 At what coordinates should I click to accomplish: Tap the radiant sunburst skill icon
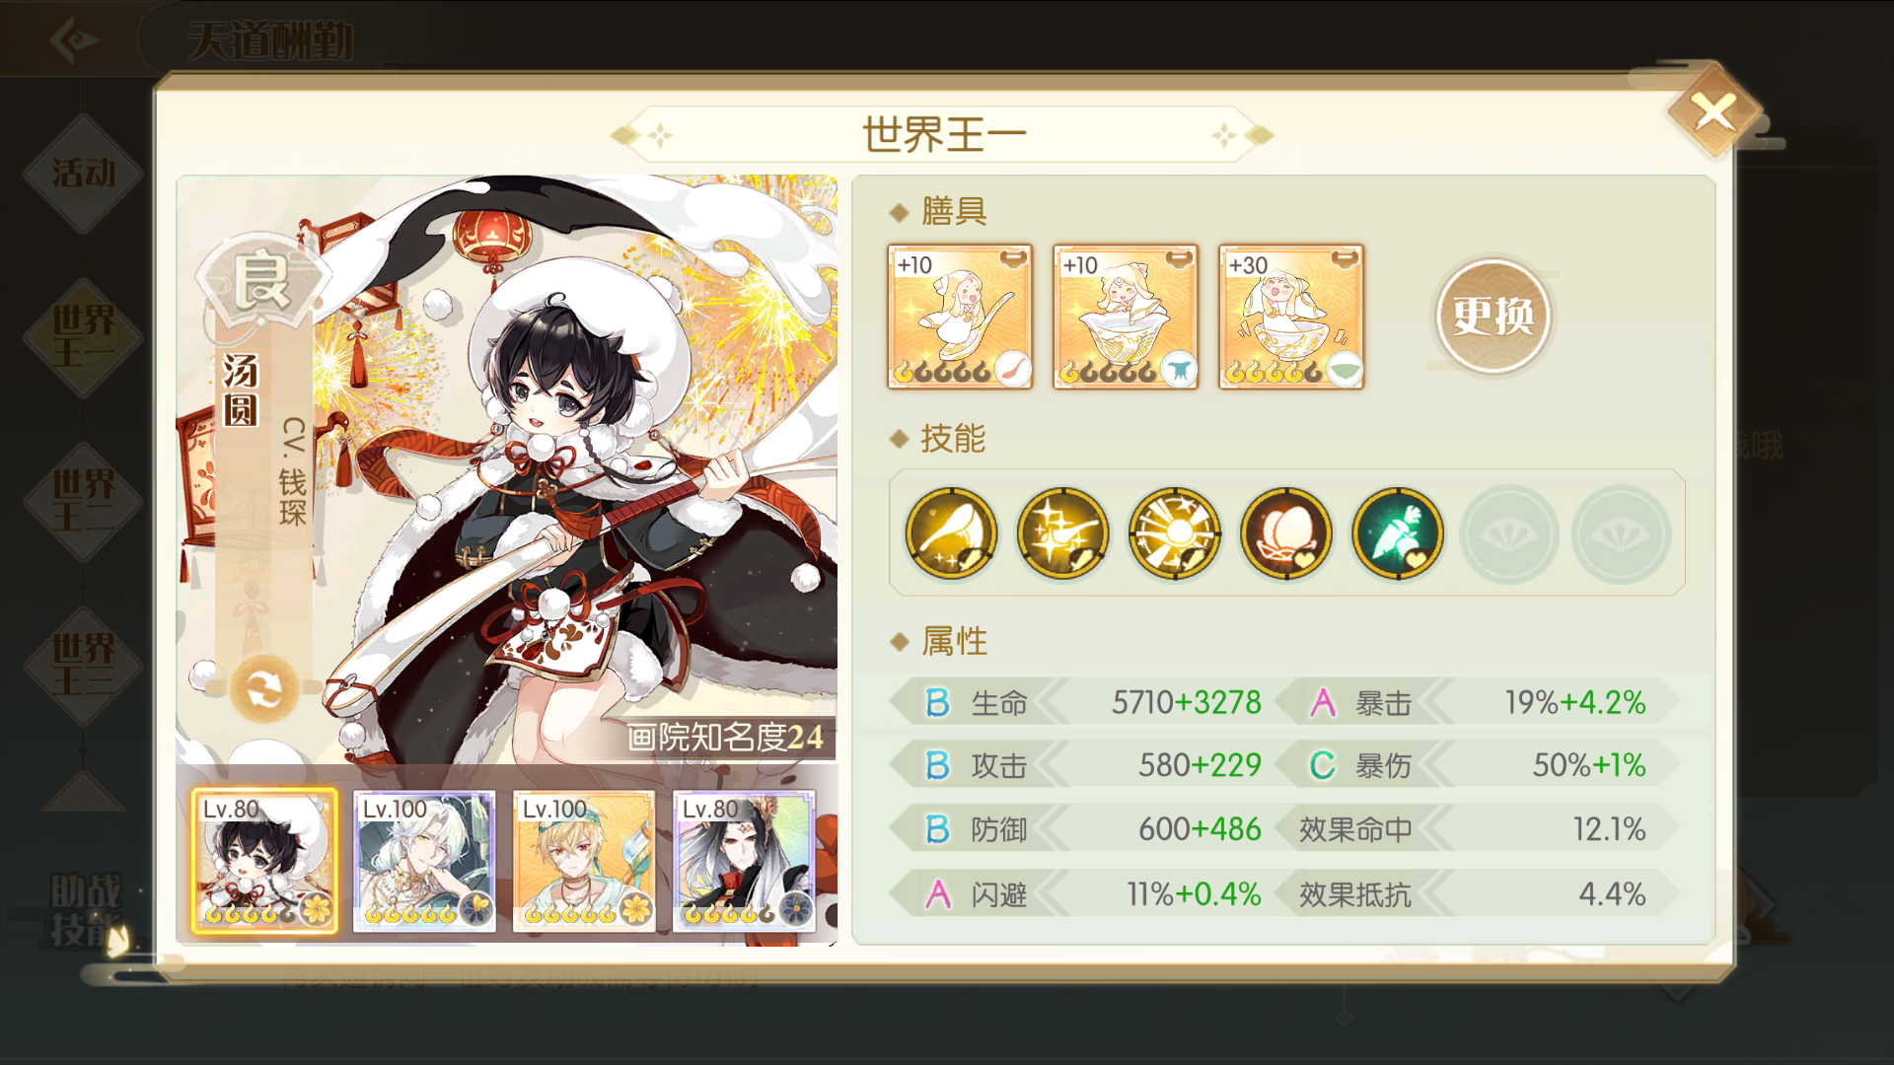pos(1174,533)
